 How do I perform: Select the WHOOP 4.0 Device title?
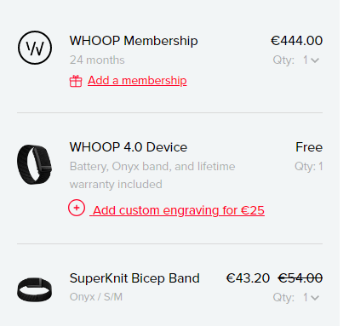(x=129, y=147)
